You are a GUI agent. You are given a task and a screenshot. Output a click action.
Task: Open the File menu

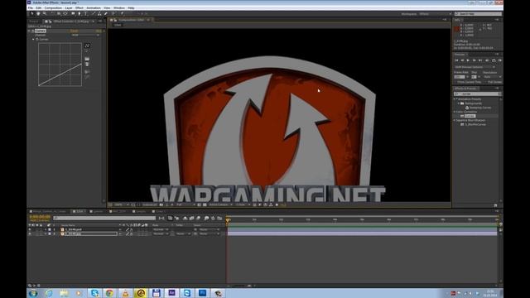(31, 7)
